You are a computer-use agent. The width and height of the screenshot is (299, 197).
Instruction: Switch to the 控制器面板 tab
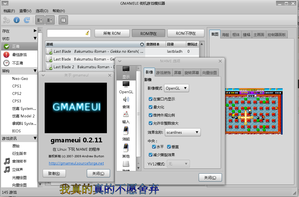point(277,35)
